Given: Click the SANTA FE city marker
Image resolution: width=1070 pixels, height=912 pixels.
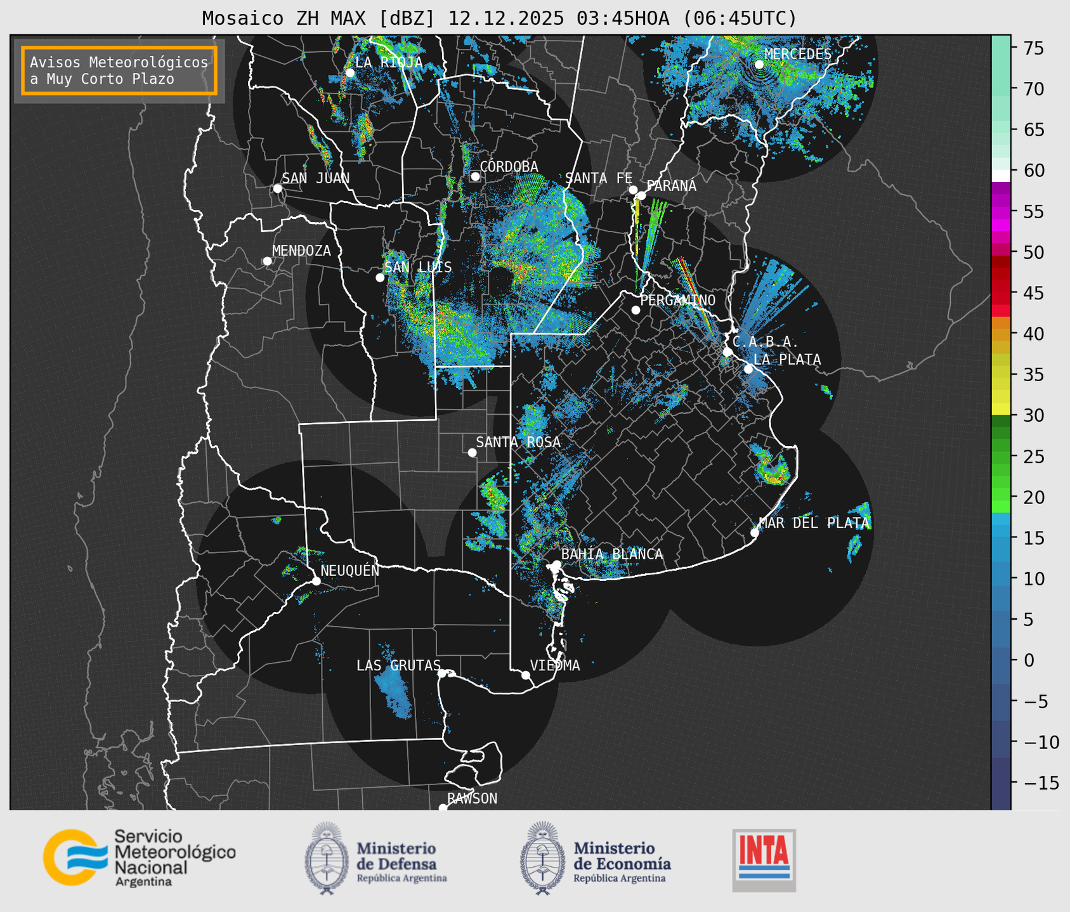Looking at the screenshot, I should pyautogui.click(x=633, y=190).
